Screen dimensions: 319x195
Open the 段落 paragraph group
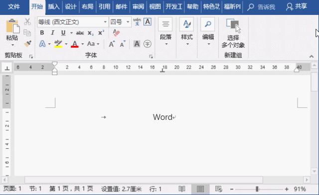tap(165, 32)
